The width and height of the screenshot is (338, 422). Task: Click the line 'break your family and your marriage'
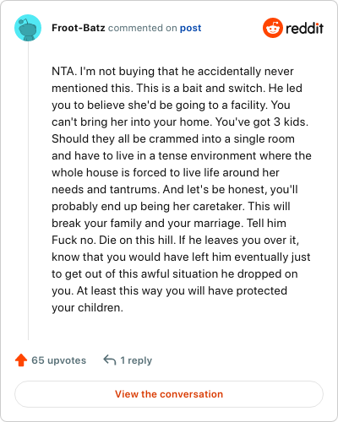(169, 223)
